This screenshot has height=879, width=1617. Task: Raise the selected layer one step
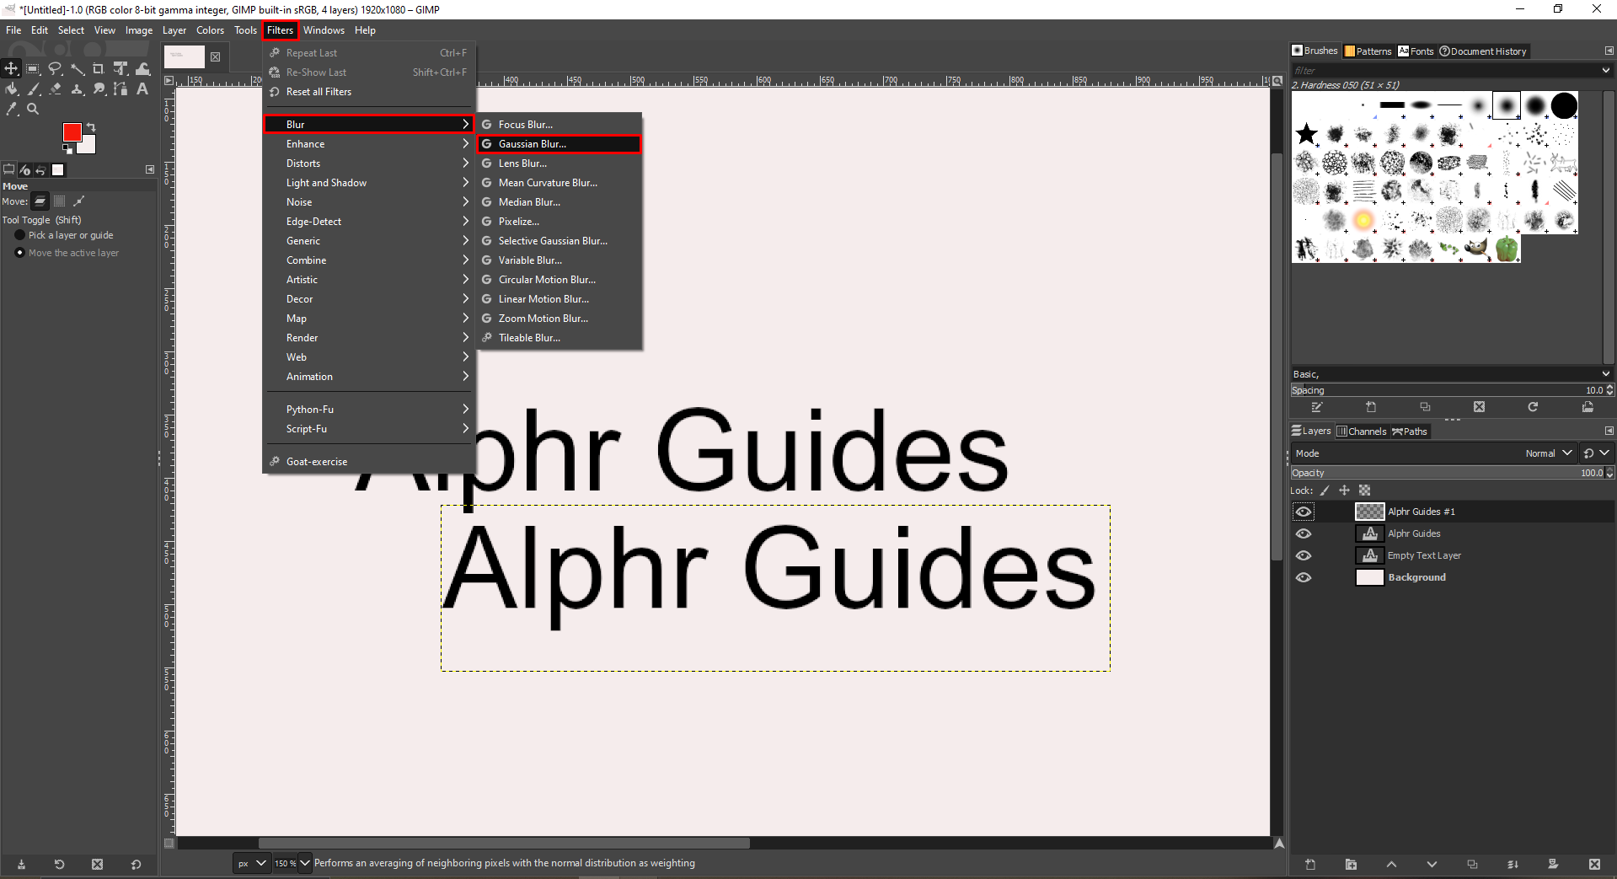pos(1391,865)
